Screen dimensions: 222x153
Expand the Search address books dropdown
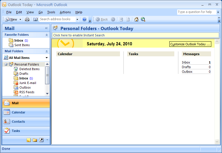(77, 19)
